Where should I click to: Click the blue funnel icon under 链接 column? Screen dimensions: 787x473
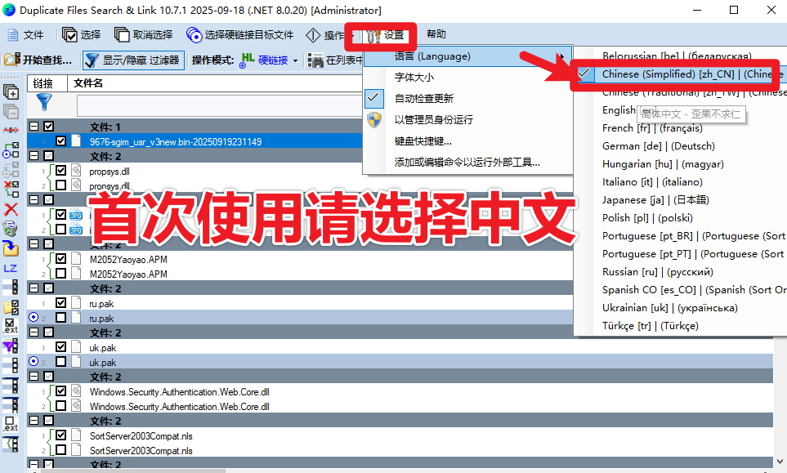pyautogui.click(x=44, y=105)
